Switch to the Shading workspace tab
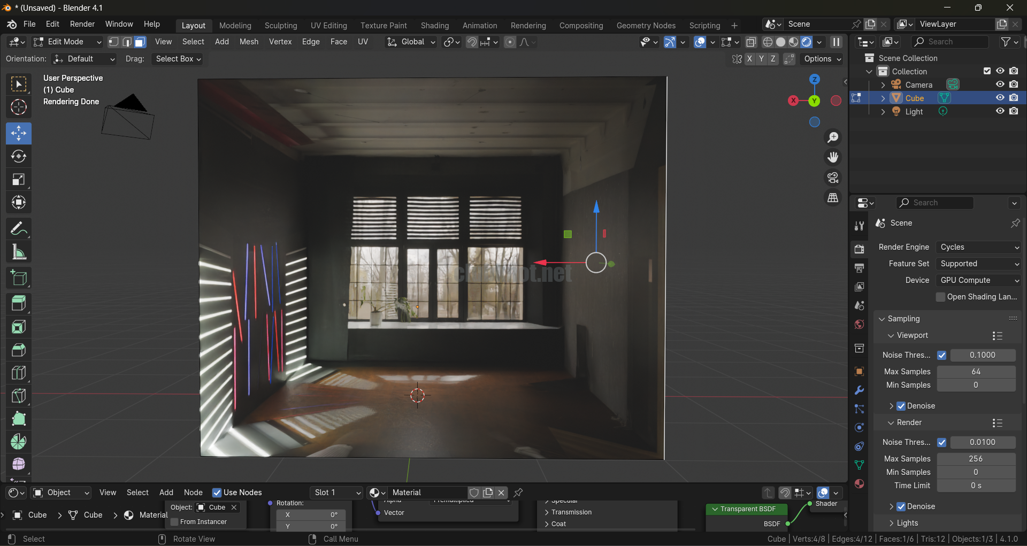The image size is (1027, 546). (x=434, y=25)
